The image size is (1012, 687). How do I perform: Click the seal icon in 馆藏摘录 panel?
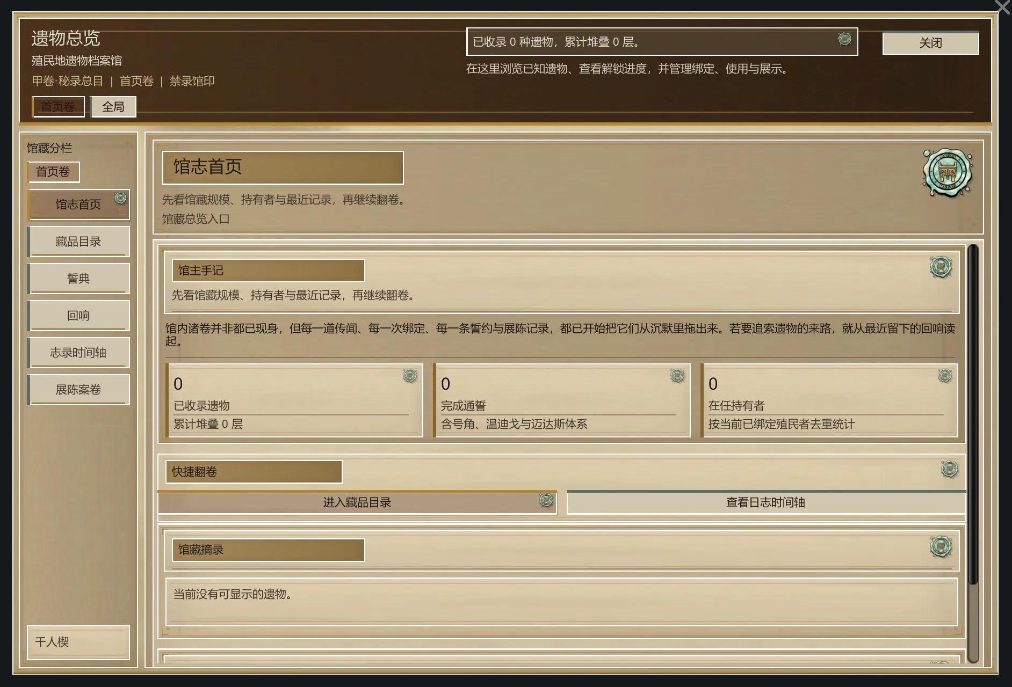(941, 546)
